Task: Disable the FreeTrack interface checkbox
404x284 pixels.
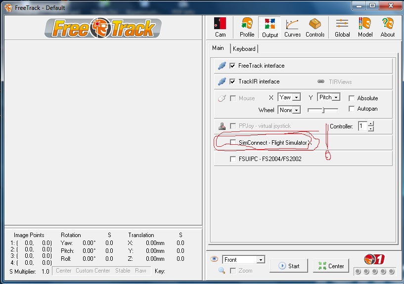Action: pyautogui.click(x=232, y=66)
